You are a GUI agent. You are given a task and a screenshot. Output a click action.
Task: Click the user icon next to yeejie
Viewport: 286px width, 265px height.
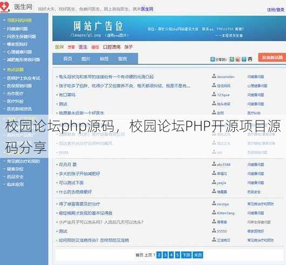pos(214,182)
